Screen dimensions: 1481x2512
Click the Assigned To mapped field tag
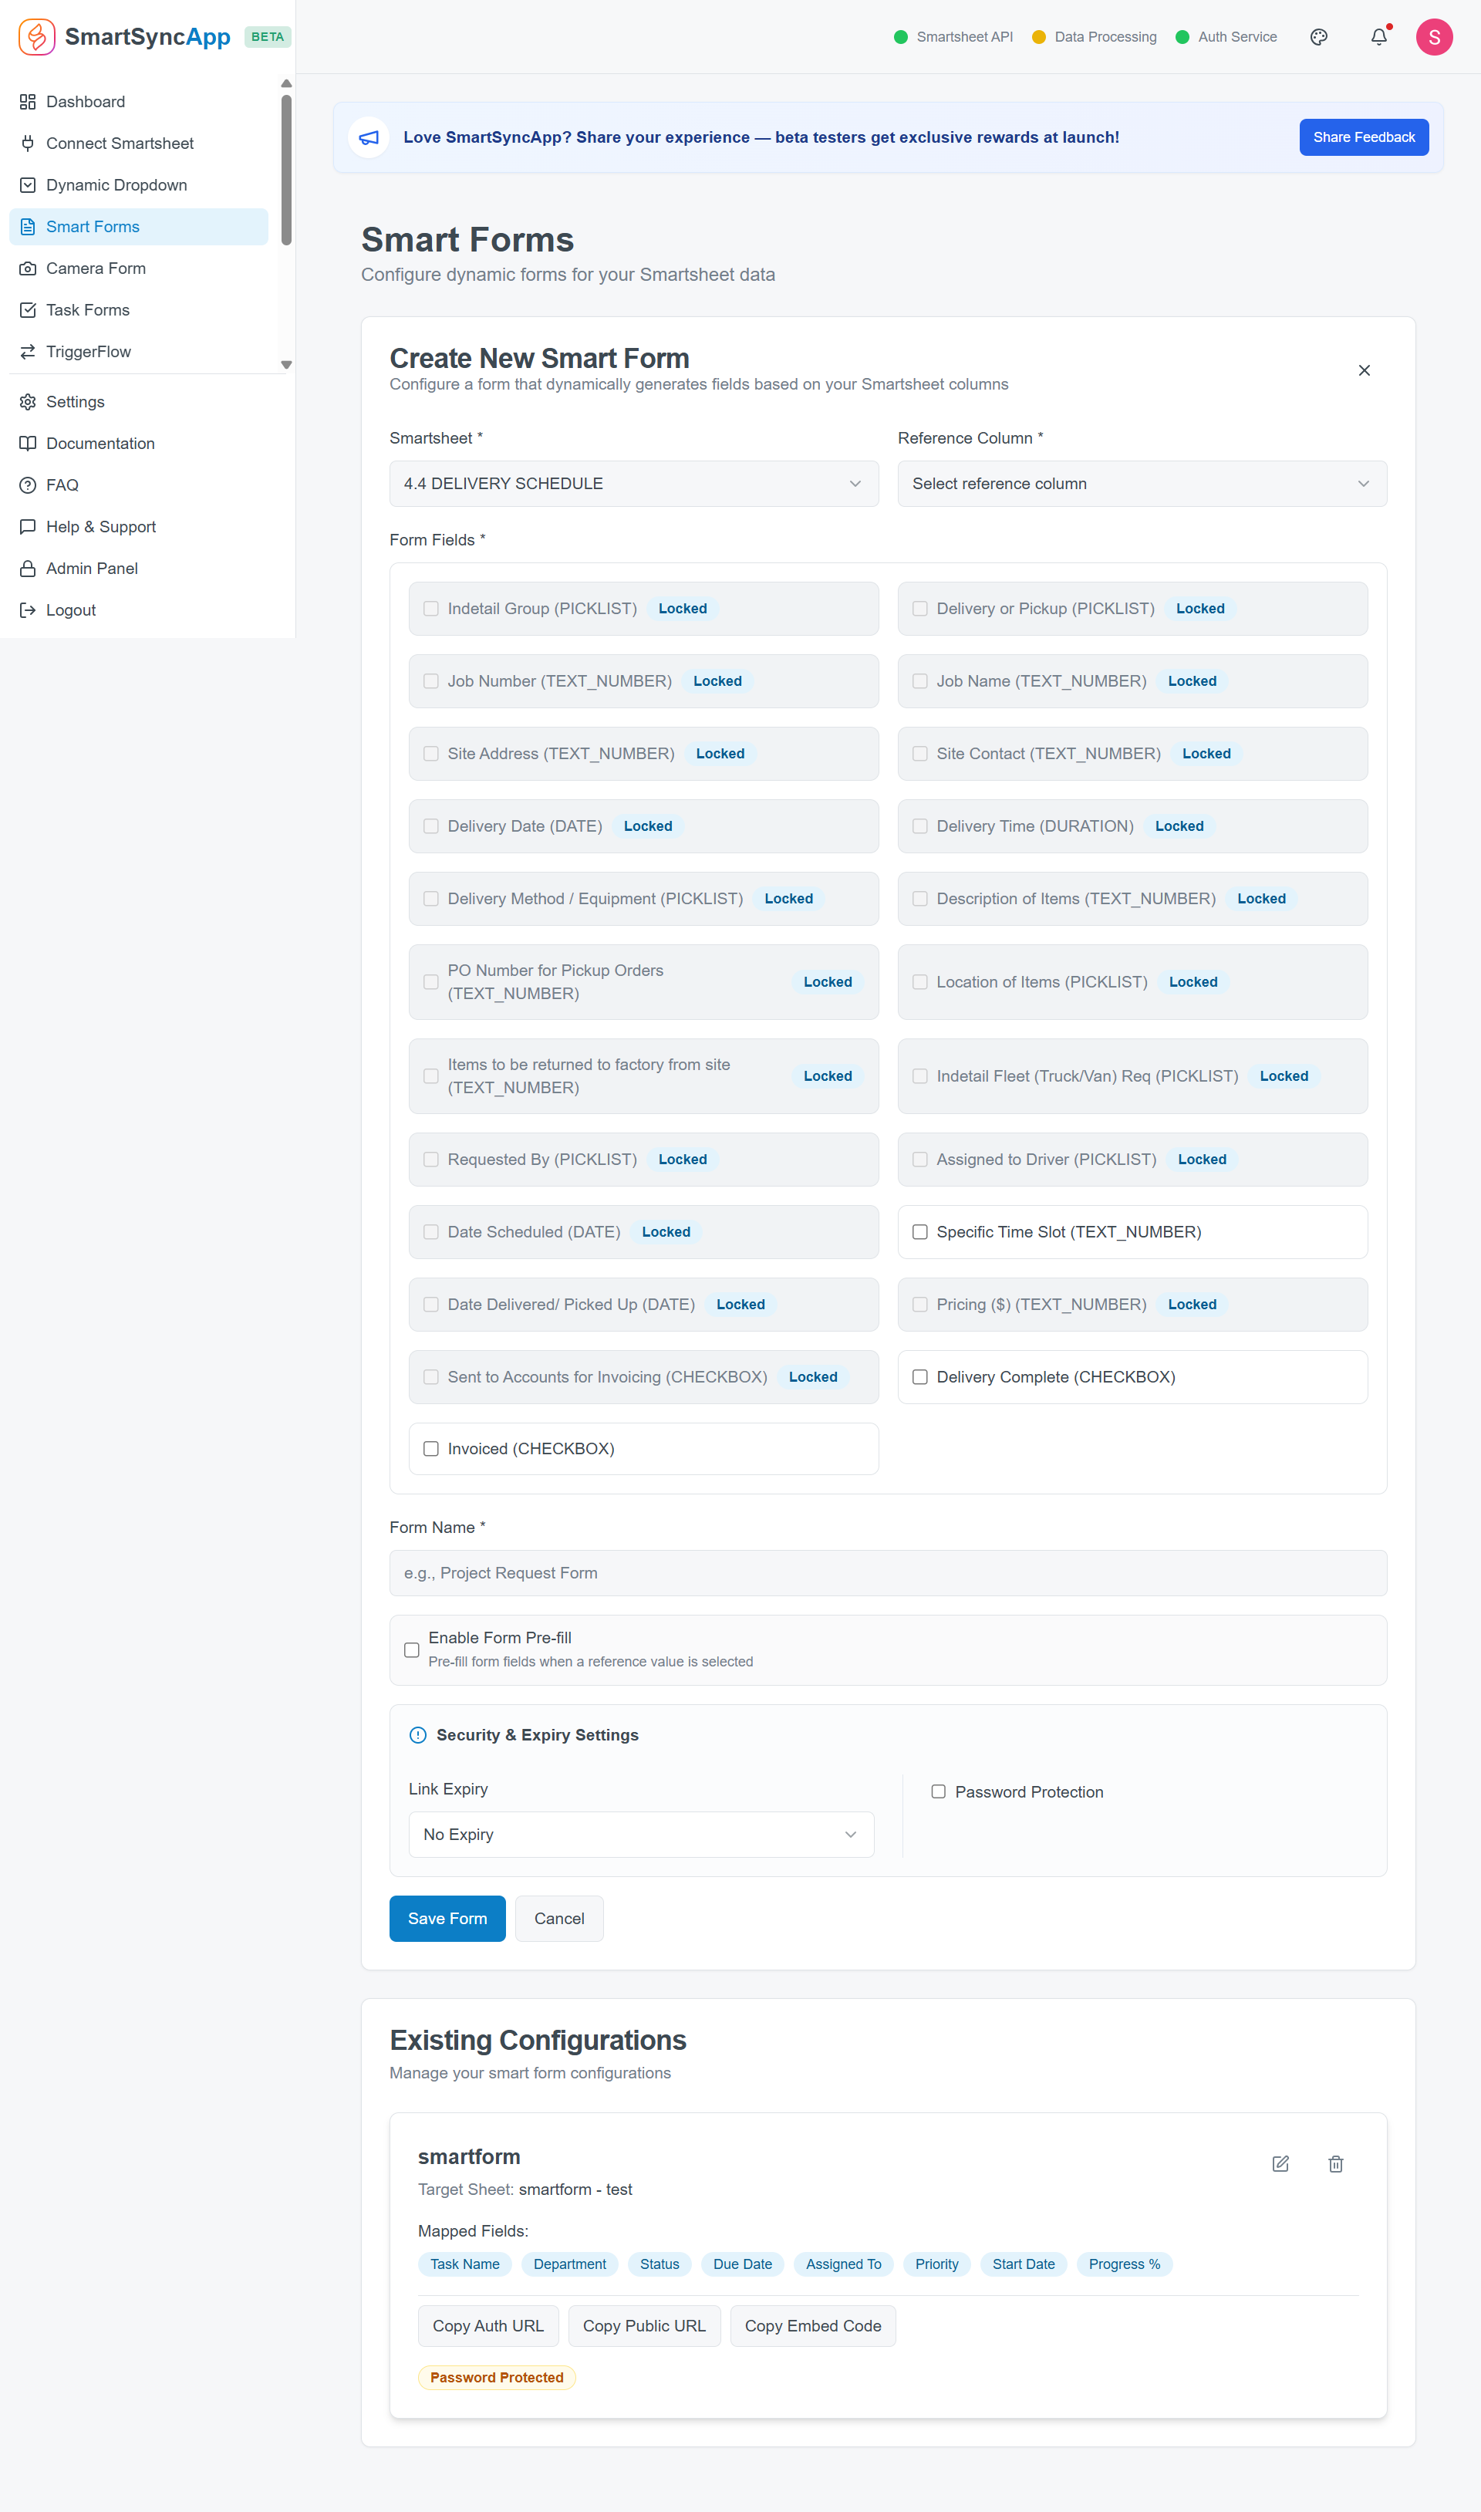coord(843,2264)
